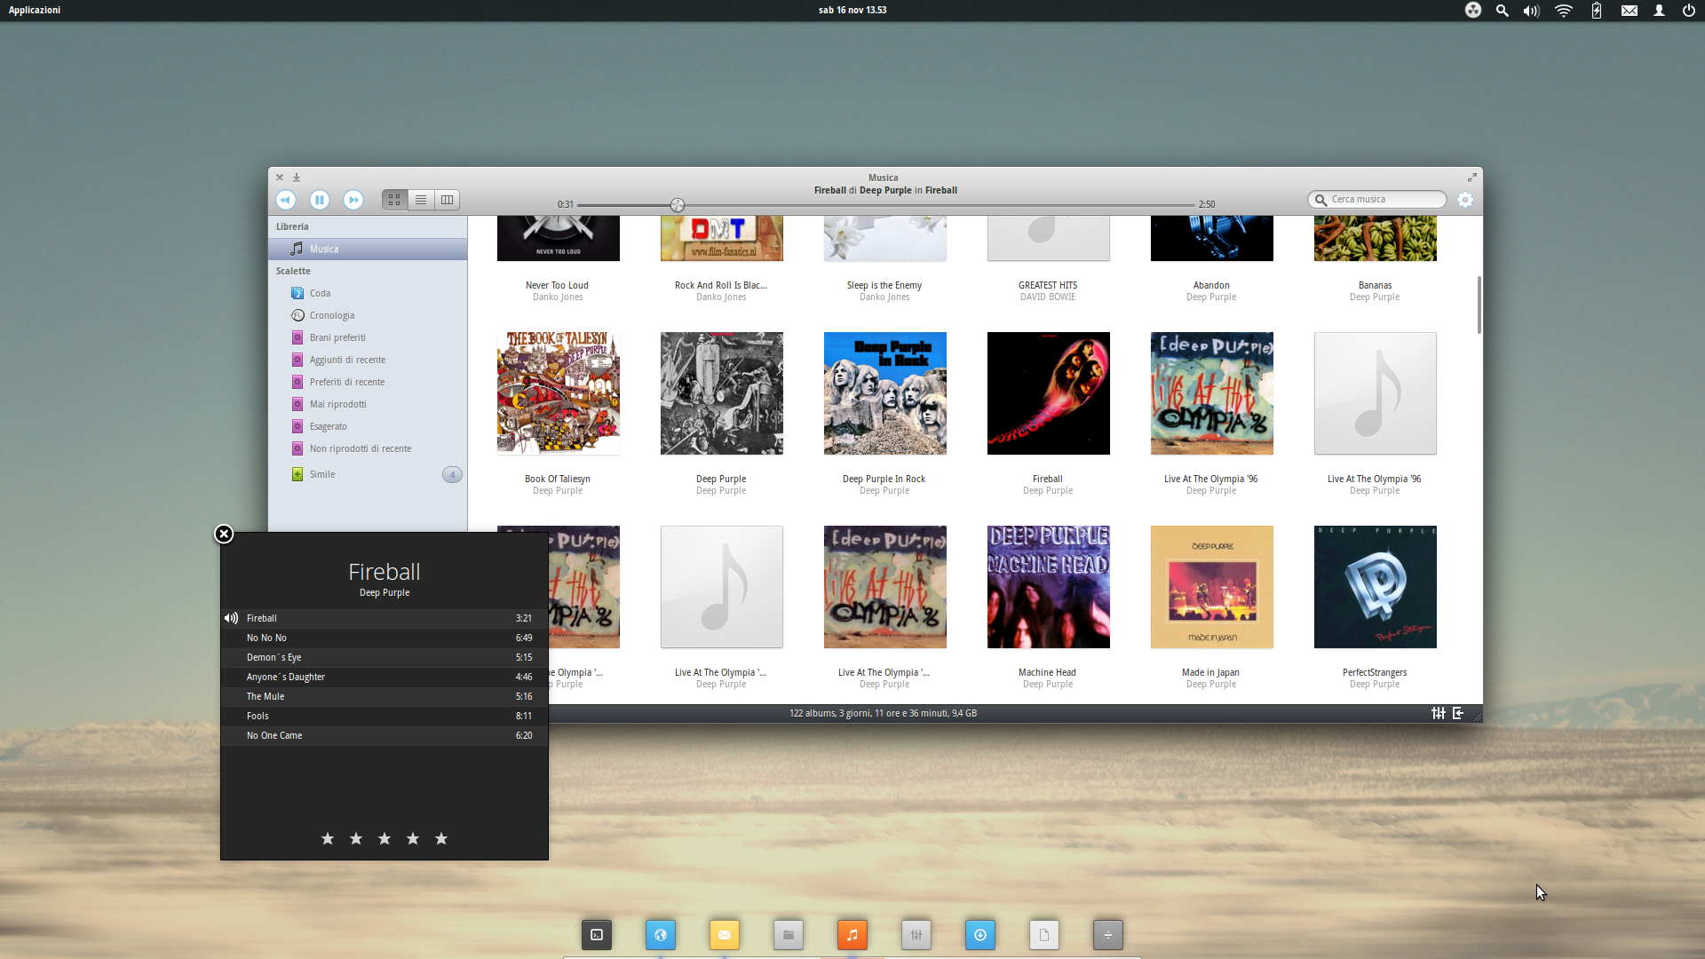Open volume indicator in top panel
The height and width of the screenshot is (959, 1705).
(1532, 11)
